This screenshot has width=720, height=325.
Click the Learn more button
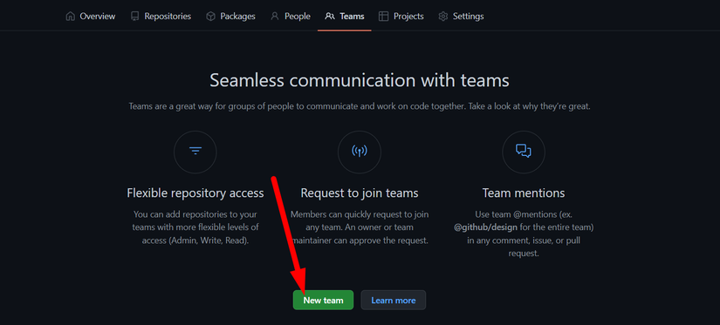(394, 301)
